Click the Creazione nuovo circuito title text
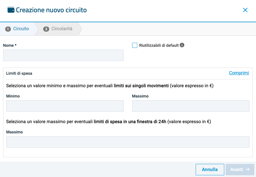256x177 pixels. (51, 10)
